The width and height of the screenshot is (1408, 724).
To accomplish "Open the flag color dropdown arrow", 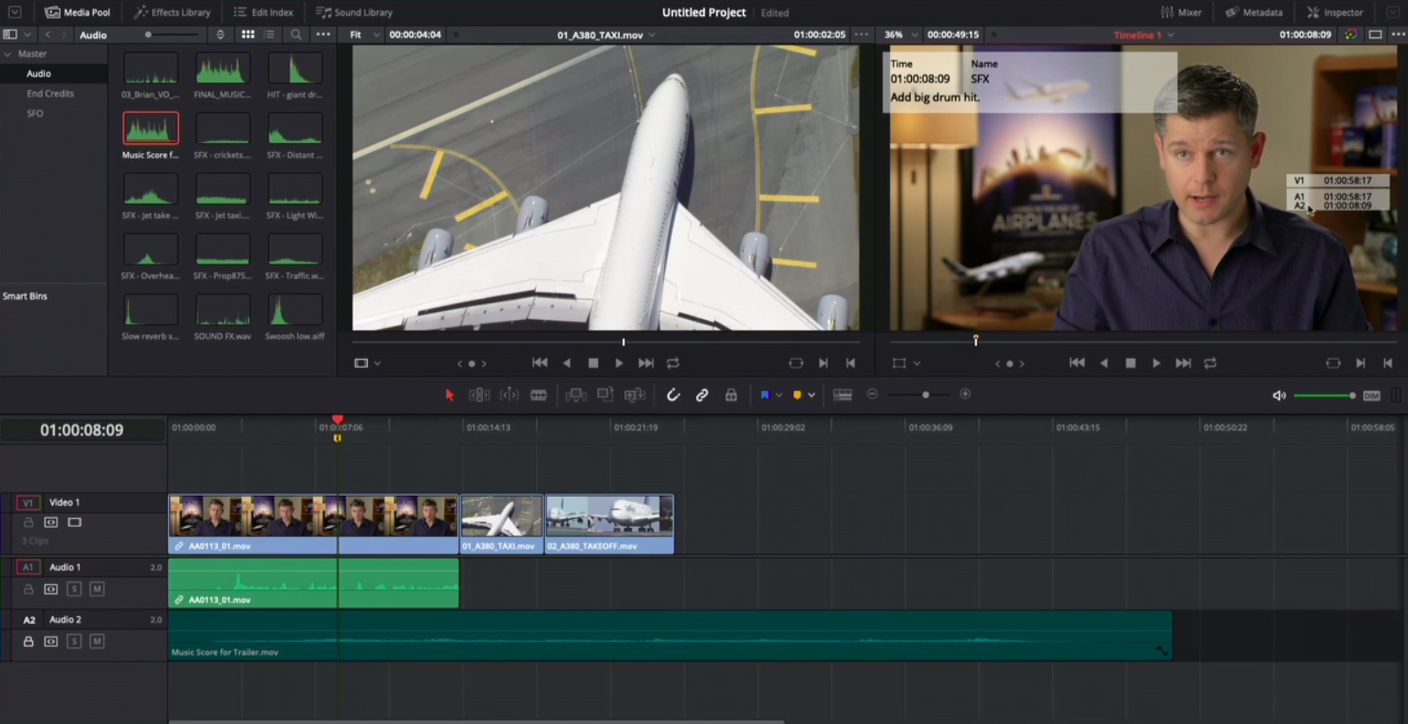I will (779, 395).
